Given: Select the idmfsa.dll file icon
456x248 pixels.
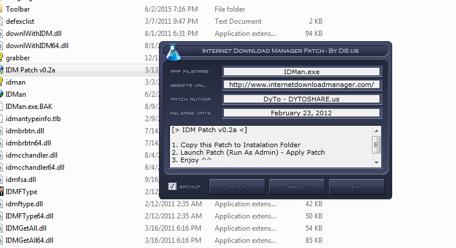Looking at the screenshot, I should [x=1, y=180].
